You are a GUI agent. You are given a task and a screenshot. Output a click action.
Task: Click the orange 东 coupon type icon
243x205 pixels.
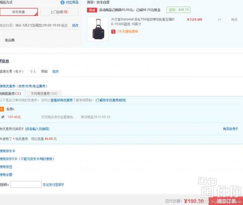click(x=2, y=109)
